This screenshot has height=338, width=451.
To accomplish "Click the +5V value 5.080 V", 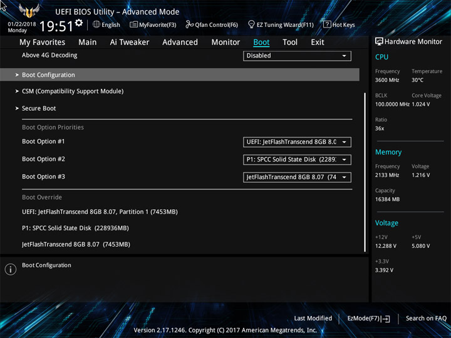I will click(x=421, y=246).
